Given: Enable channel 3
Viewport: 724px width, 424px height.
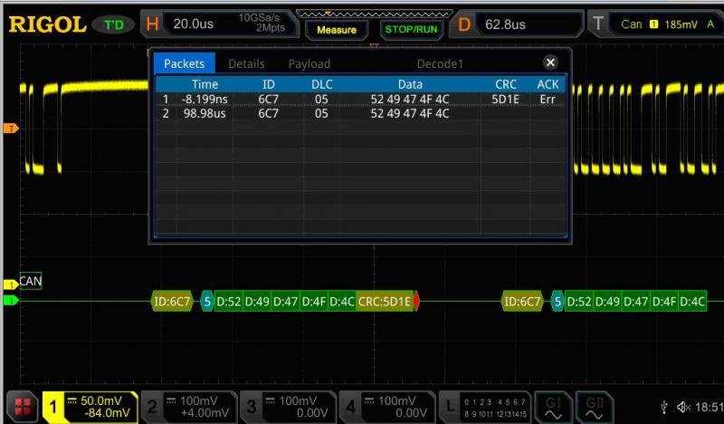Looking at the screenshot, I should tap(286, 407).
